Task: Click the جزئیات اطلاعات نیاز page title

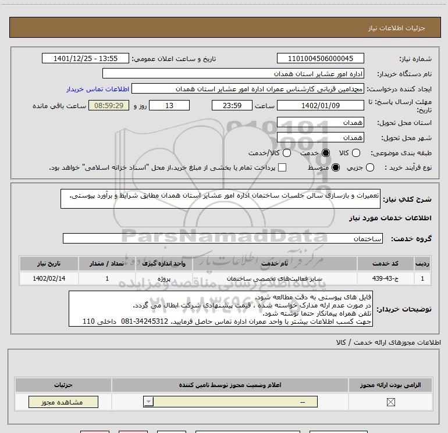Action: pos(397,28)
